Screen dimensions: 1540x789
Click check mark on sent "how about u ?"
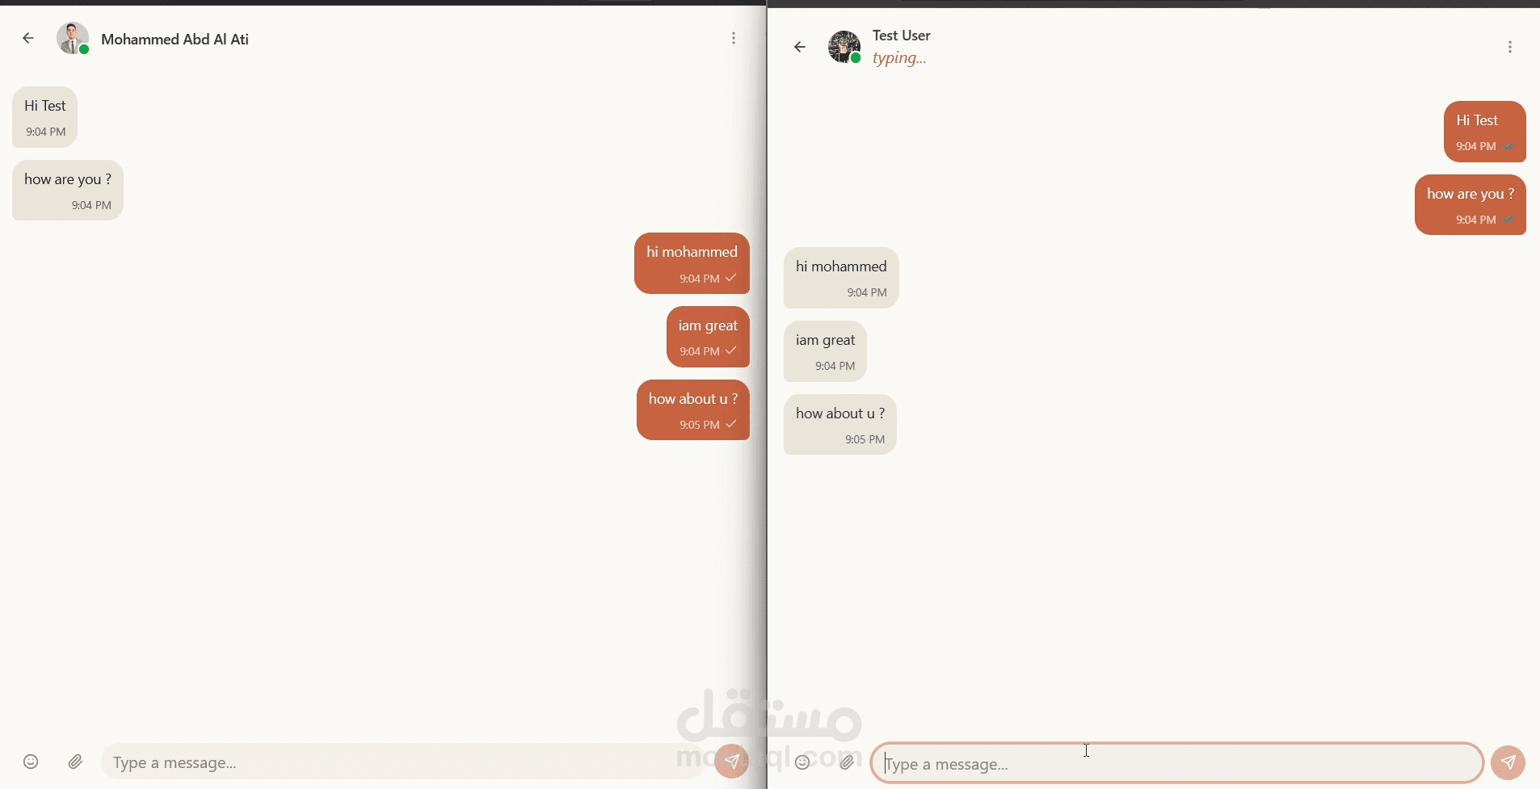[731, 424]
